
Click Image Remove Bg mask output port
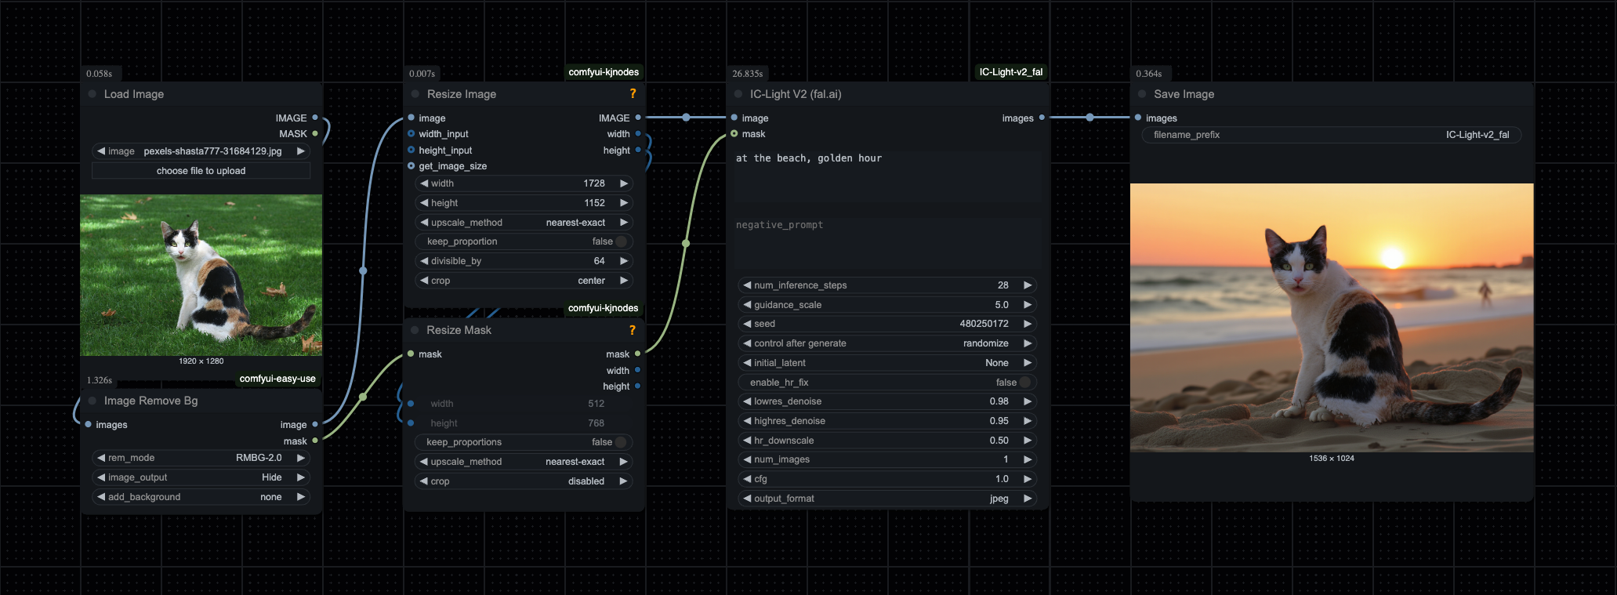pyautogui.click(x=315, y=441)
